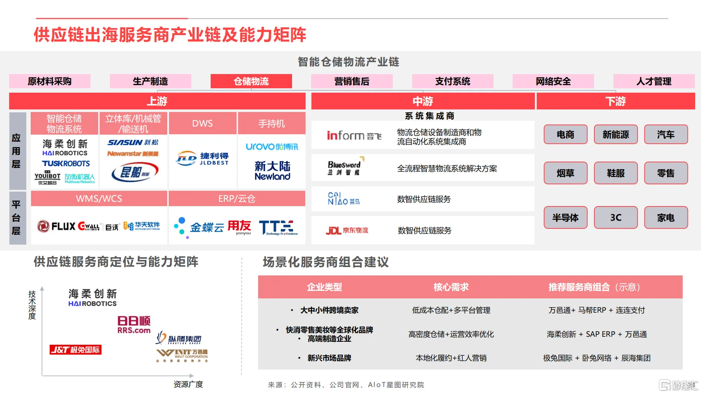Screen dimensions: 701x394
Task: Click the 立体库/机械管/输送机 column header
Action: point(133,124)
